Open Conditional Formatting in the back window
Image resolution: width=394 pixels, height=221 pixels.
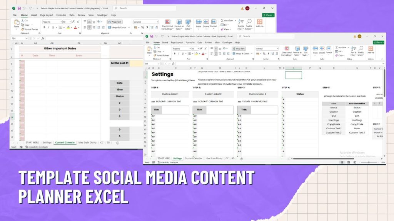(167, 25)
